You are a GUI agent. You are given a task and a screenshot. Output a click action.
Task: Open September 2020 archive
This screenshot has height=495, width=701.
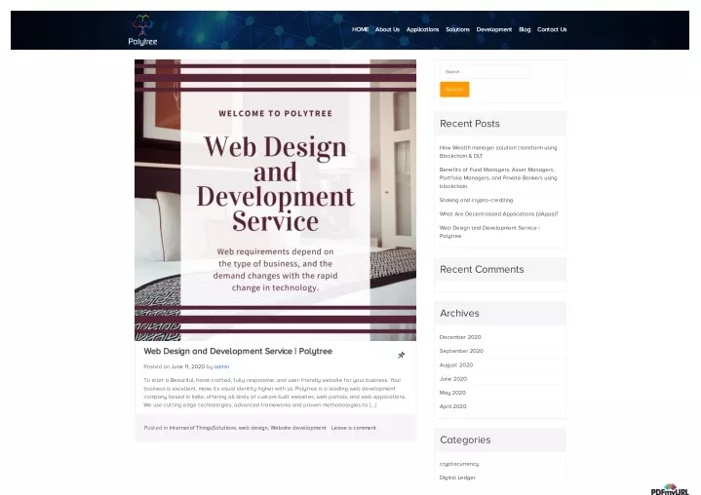point(461,351)
